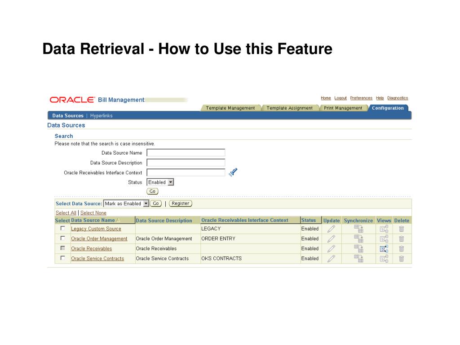Open Legacy Custom Source link

coord(96,229)
